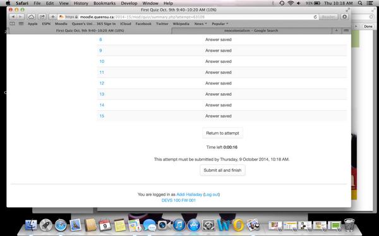Open the Moodle bookmark
The image size is (379, 236).
(x=61, y=24)
